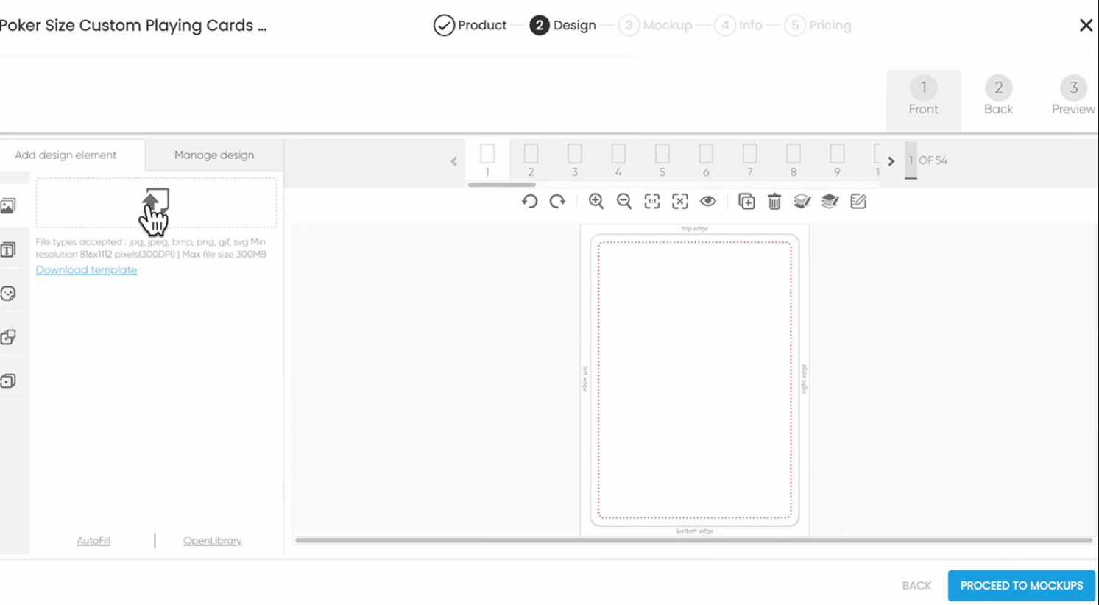Go to the Design step
This screenshot has width=1099, height=605.
(x=563, y=26)
